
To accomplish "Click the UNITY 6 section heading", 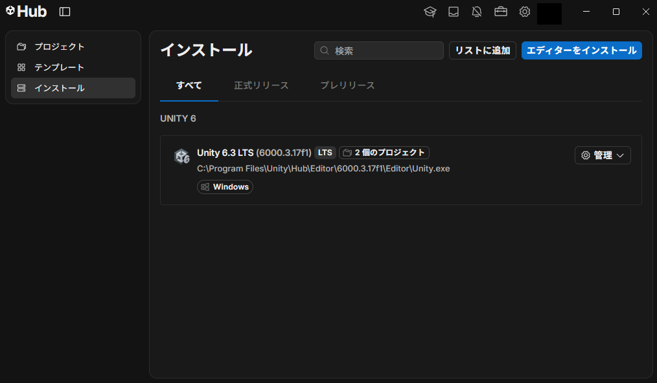I will point(178,118).
